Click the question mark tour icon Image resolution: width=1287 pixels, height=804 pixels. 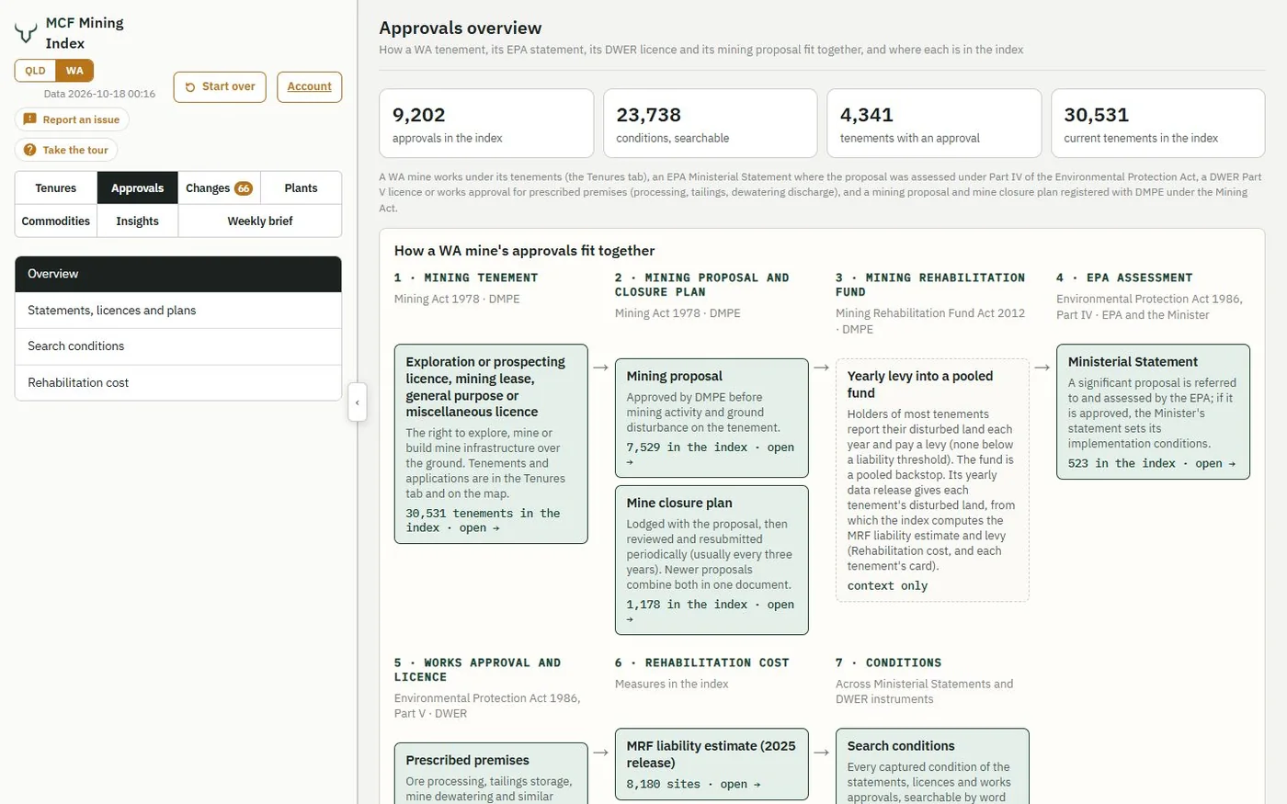(29, 150)
